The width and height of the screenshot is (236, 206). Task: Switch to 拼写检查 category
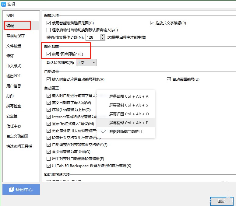coord(14,106)
